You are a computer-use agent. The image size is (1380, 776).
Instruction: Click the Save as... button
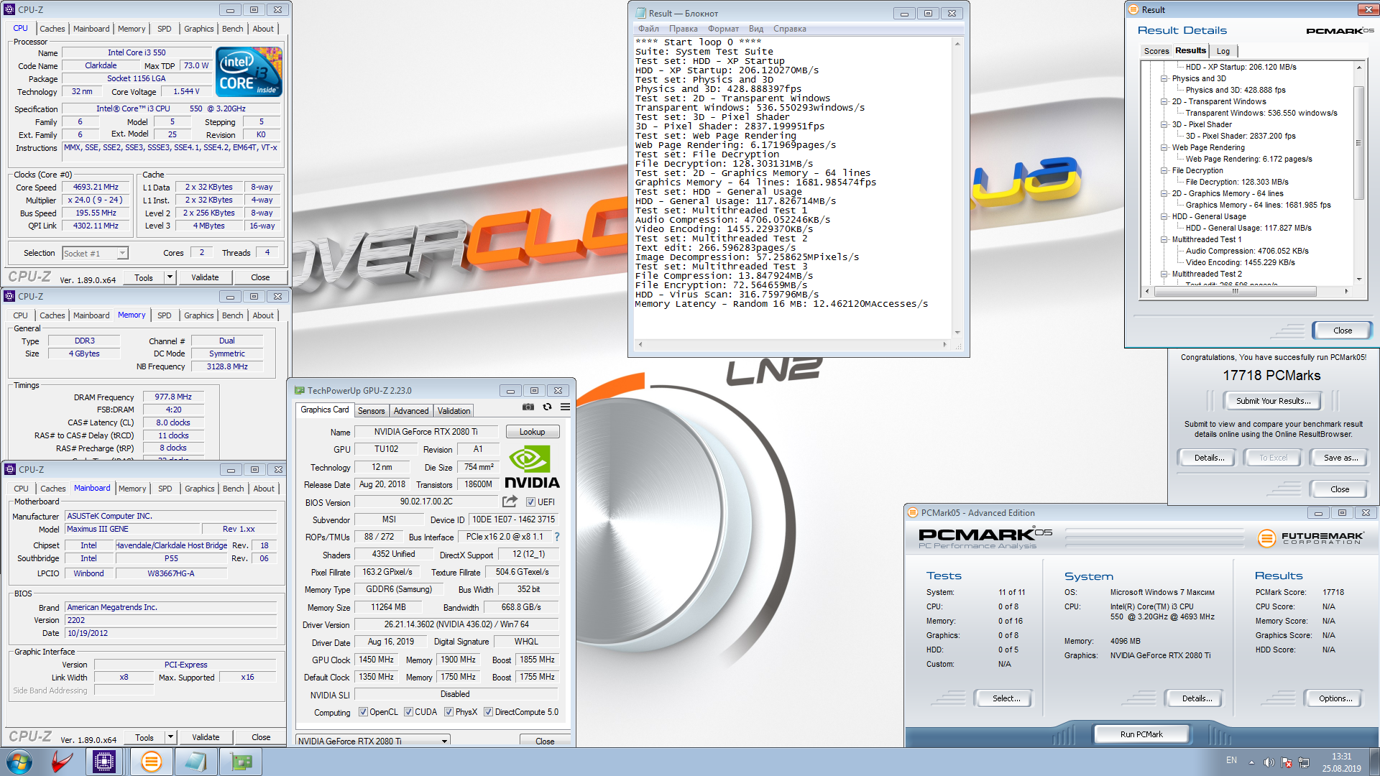tap(1340, 458)
